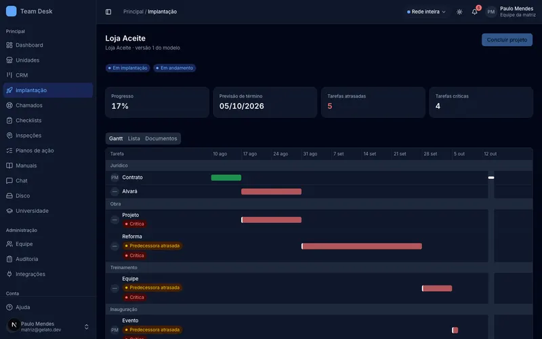Open Chat in the sidebar
The width and height of the screenshot is (542, 339).
point(47,180)
